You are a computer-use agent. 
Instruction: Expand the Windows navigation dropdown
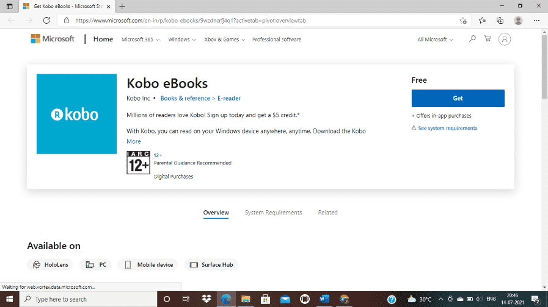(181, 40)
